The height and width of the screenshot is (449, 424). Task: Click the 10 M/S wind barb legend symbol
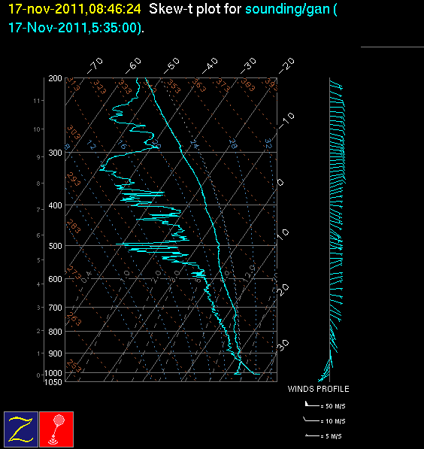tap(311, 420)
